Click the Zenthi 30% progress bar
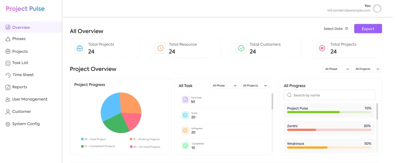Screen dimensions: 407x163 tap(329, 130)
